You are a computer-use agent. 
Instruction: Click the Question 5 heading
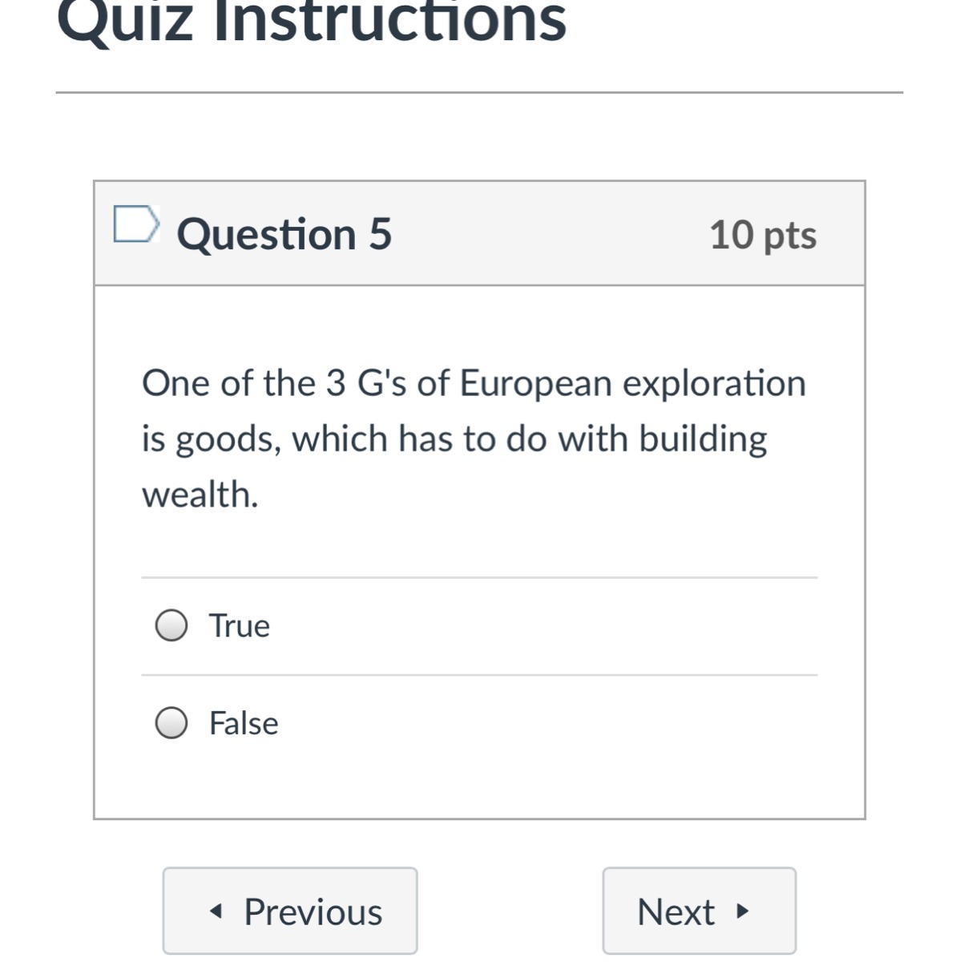tap(284, 234)
